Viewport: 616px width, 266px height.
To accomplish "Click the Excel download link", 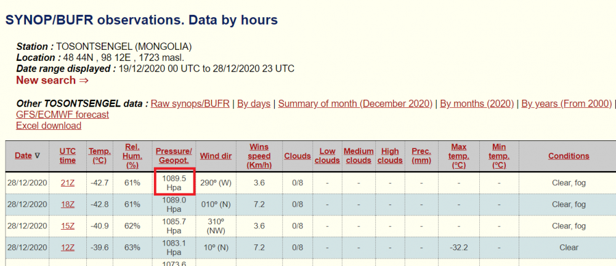I will [49, 126].
